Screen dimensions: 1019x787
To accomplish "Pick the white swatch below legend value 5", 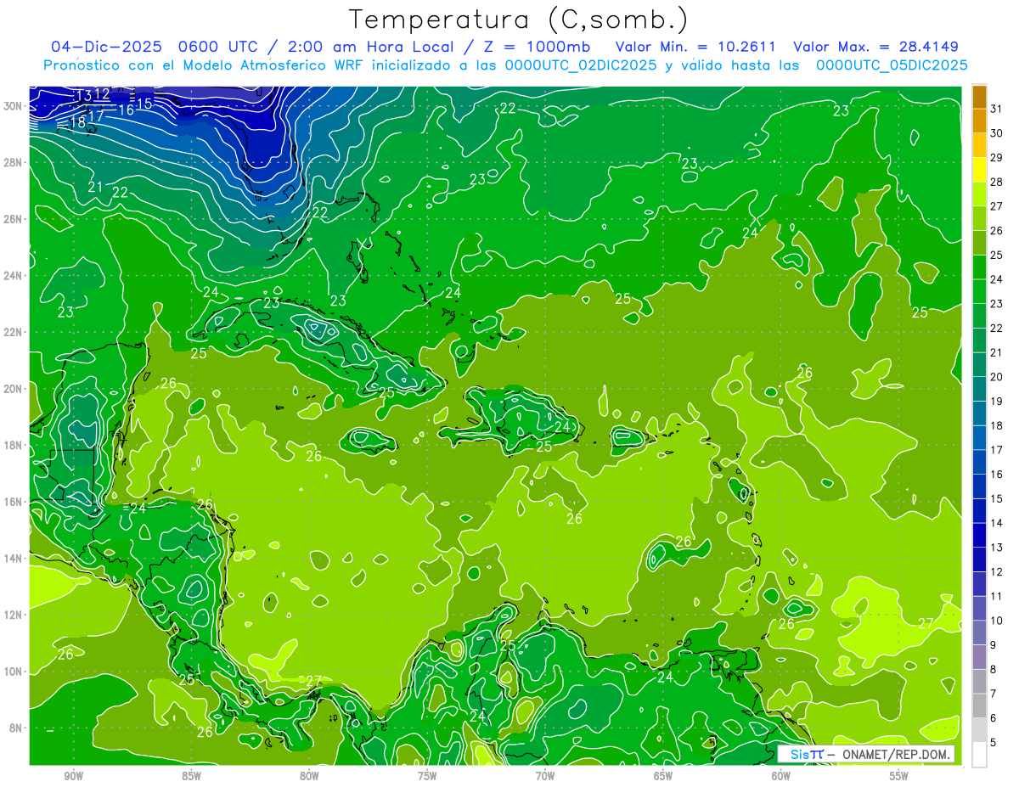I will pyautogui.click(x=979, y=754).
